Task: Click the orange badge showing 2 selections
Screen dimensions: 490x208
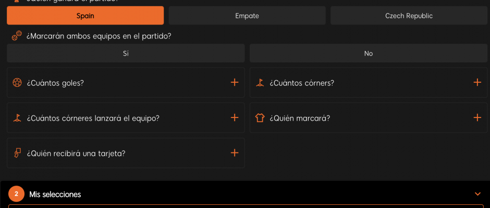Action: 17,194
